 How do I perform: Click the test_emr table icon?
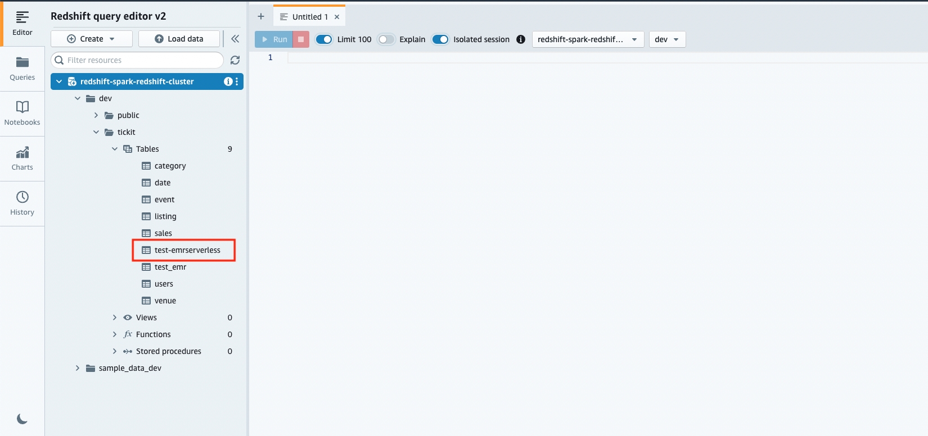click(146, 267)
